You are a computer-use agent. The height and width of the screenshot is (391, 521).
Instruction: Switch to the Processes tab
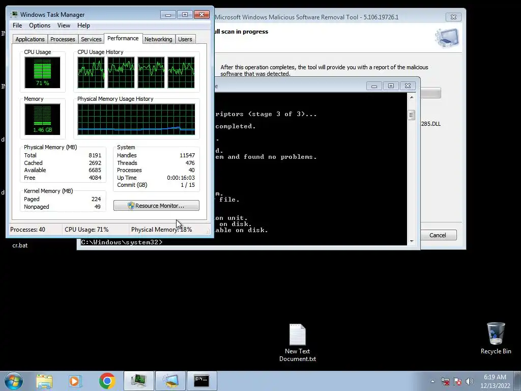pos(63,39)
